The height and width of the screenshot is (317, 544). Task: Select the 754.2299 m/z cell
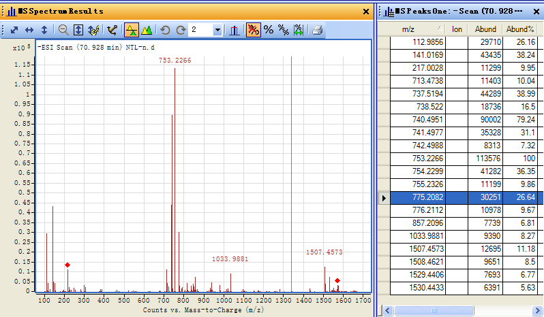click(418, 171)
